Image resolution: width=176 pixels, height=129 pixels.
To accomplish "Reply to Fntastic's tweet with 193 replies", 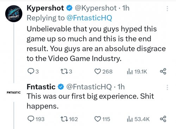I will tap(31, 119).
